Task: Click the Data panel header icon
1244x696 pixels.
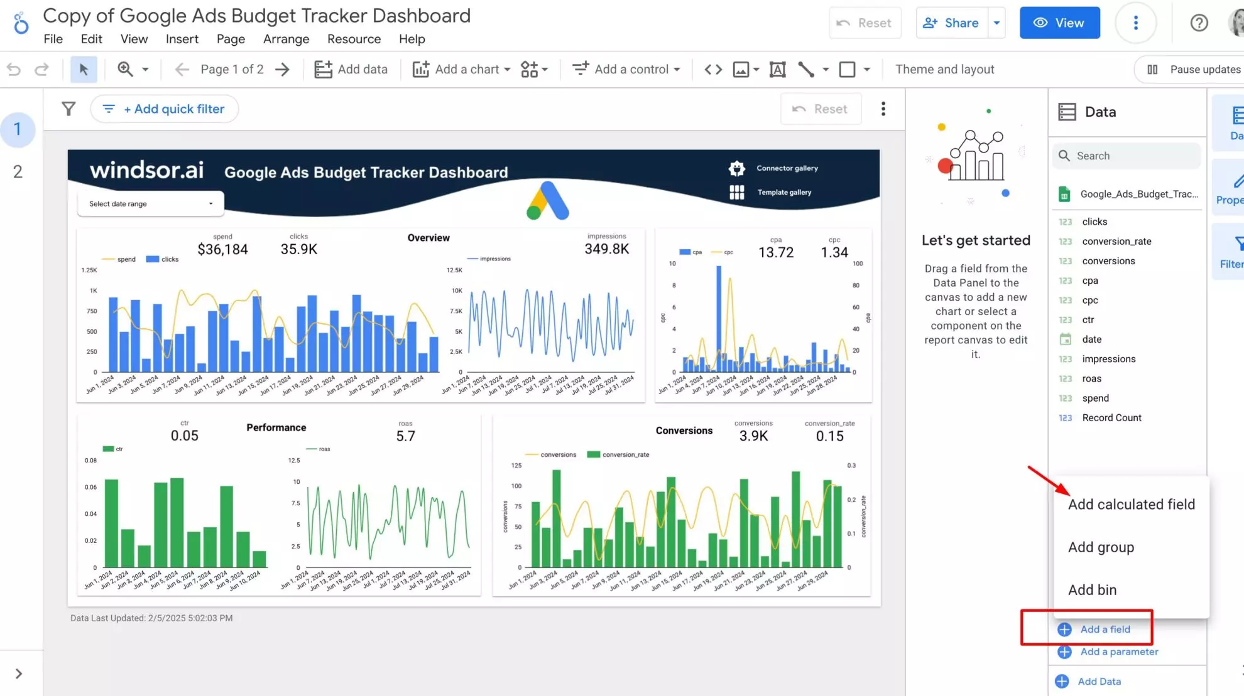Action: (x=1067, y=112)
